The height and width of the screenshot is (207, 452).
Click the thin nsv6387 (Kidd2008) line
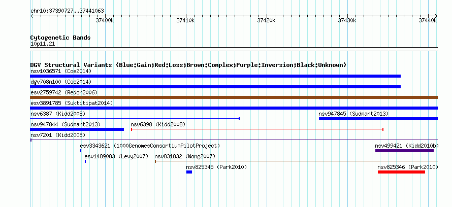click(x=135, y=119)
